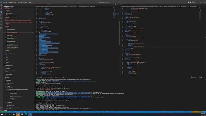Viewport: 206px width, 116px height.
Task: Open the Edit menu
Action: pos(6,2)
